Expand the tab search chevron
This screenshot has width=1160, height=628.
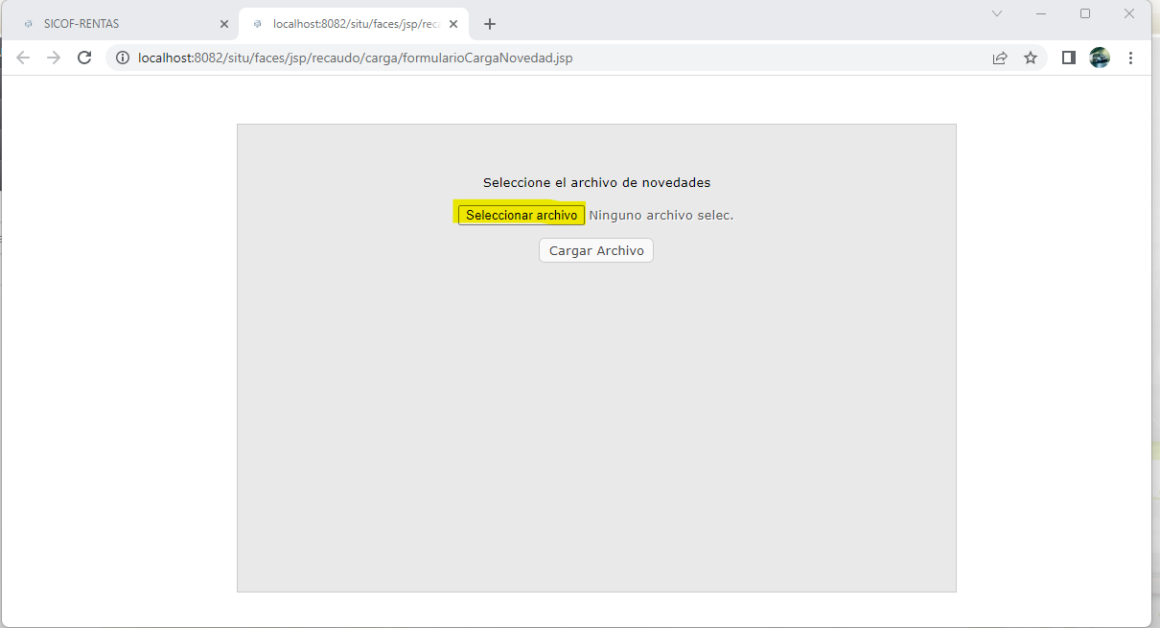pos(997,13)
